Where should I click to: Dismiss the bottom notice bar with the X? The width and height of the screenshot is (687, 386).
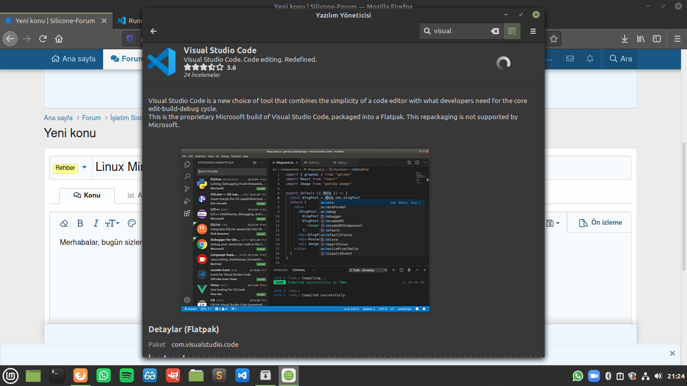[673, 353]
